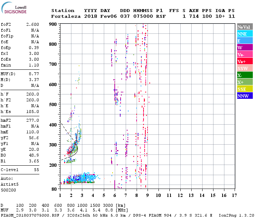Select the NNE cyan legend swatch
Image resolution: width=255 pixels, height=218 pixels.
(245, 34)
